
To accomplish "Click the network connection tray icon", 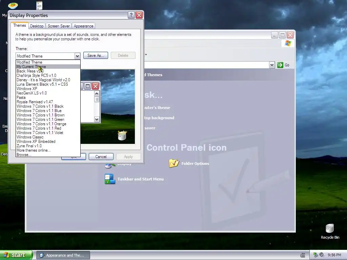I will click(315, 255).
